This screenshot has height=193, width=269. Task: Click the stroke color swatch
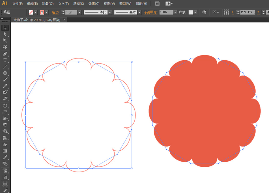42,12
